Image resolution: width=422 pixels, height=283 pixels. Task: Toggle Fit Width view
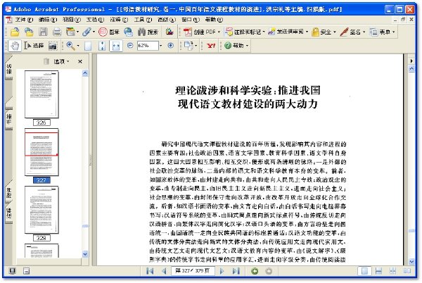pos(116,46)
